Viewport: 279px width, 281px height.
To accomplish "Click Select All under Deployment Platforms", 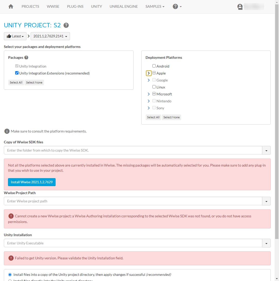I will (153, 117).
